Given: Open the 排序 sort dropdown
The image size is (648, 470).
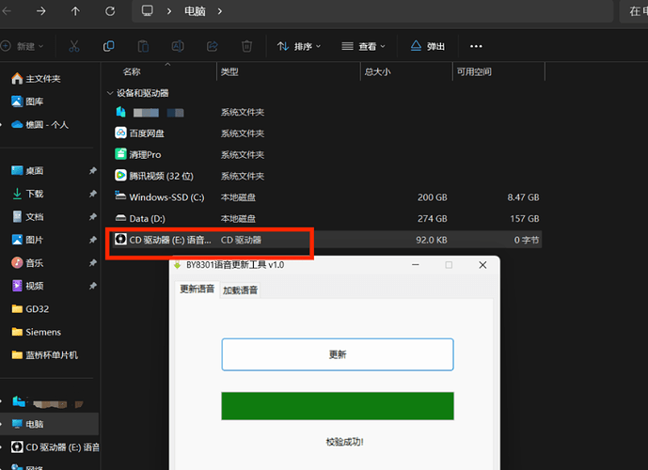Looking at the screenshot, I should 298,46.
